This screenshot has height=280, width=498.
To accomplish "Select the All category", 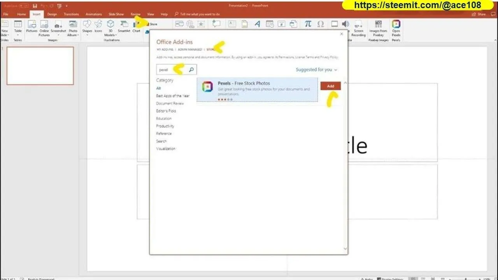I will coord(158,88).
